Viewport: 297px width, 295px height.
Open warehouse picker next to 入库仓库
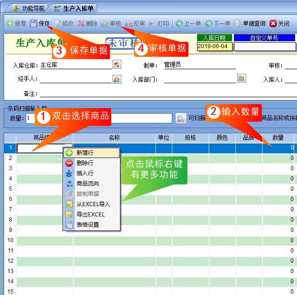click(x=117, y=65)
